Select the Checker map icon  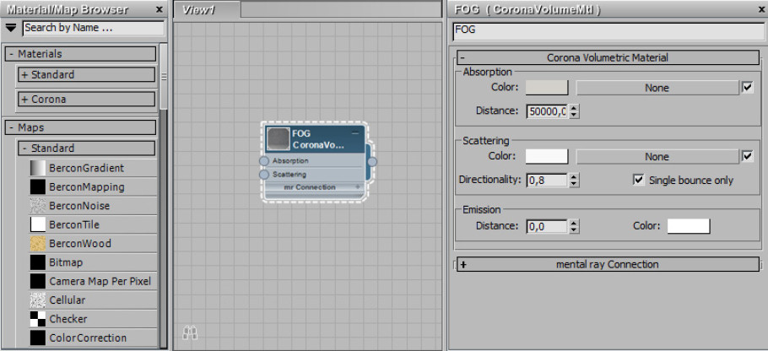(38, 319)
